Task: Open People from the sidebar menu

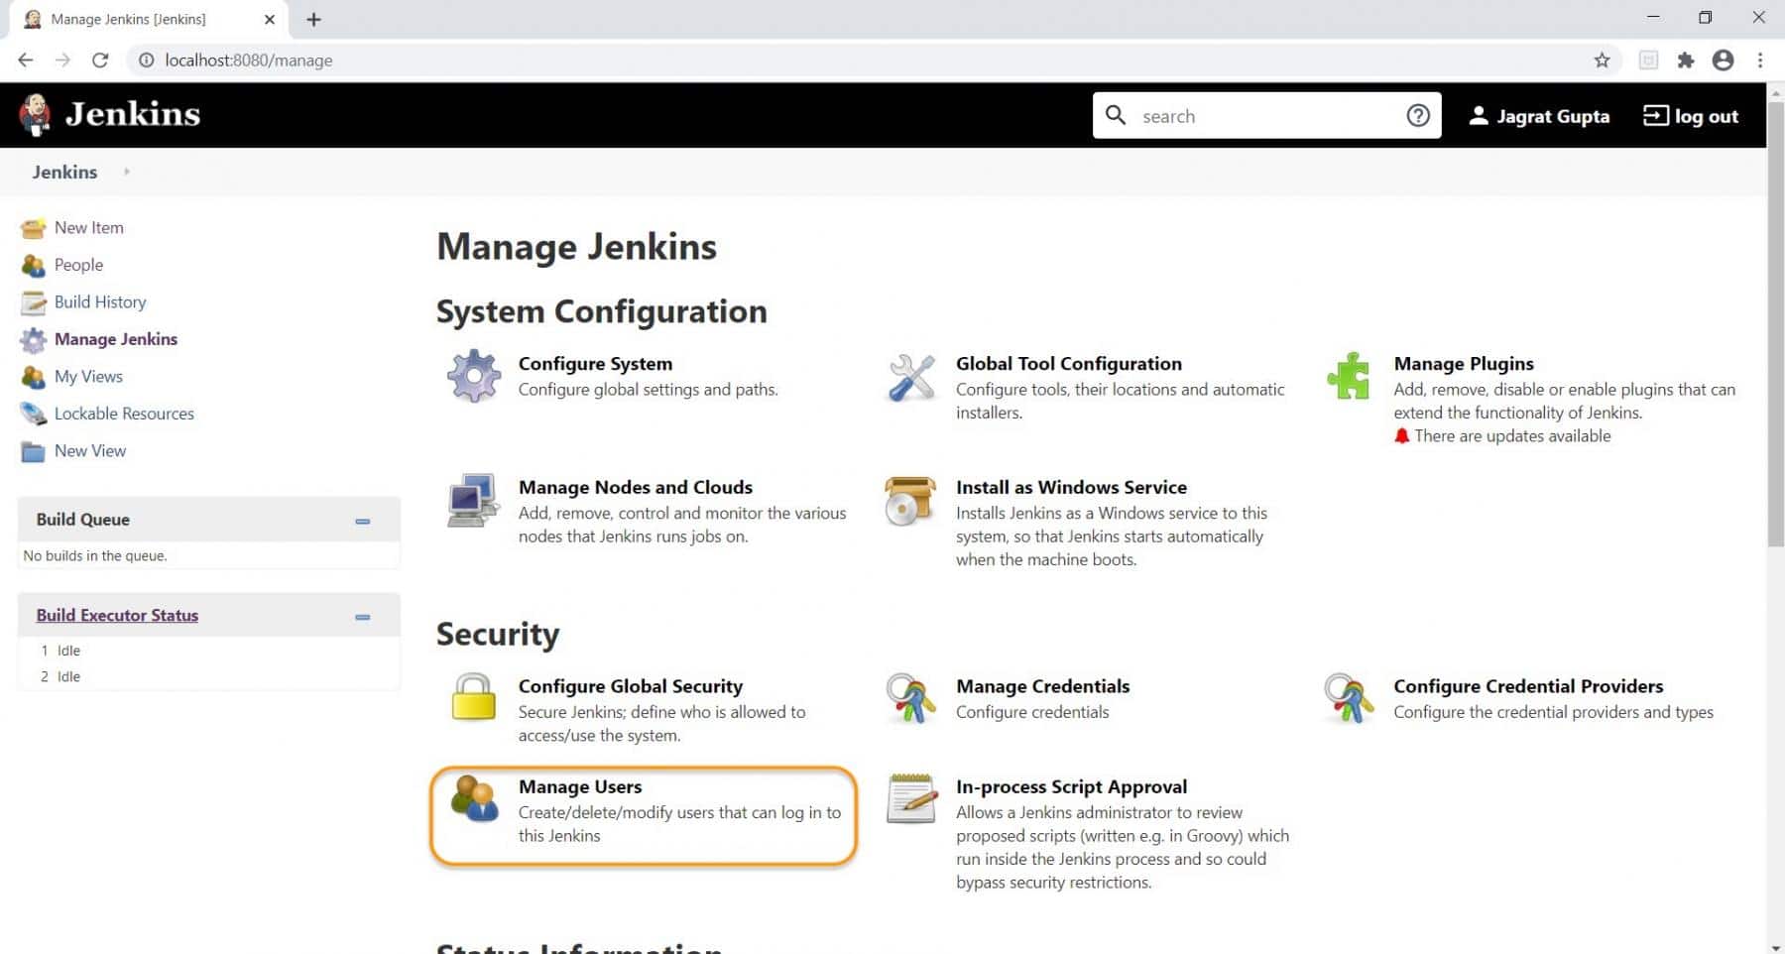Action: (x=78, y=265)
